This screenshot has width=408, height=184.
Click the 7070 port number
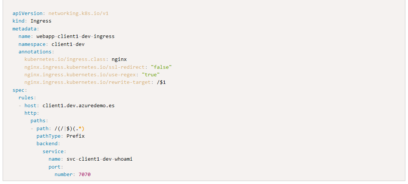click(85, 174)
